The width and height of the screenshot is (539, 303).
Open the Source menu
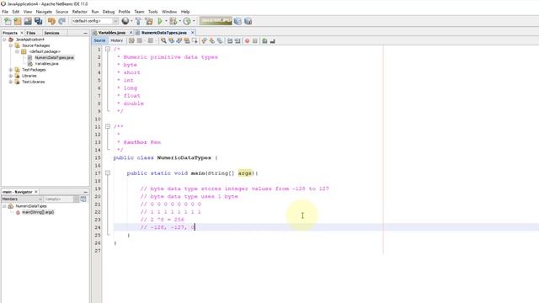61,12
